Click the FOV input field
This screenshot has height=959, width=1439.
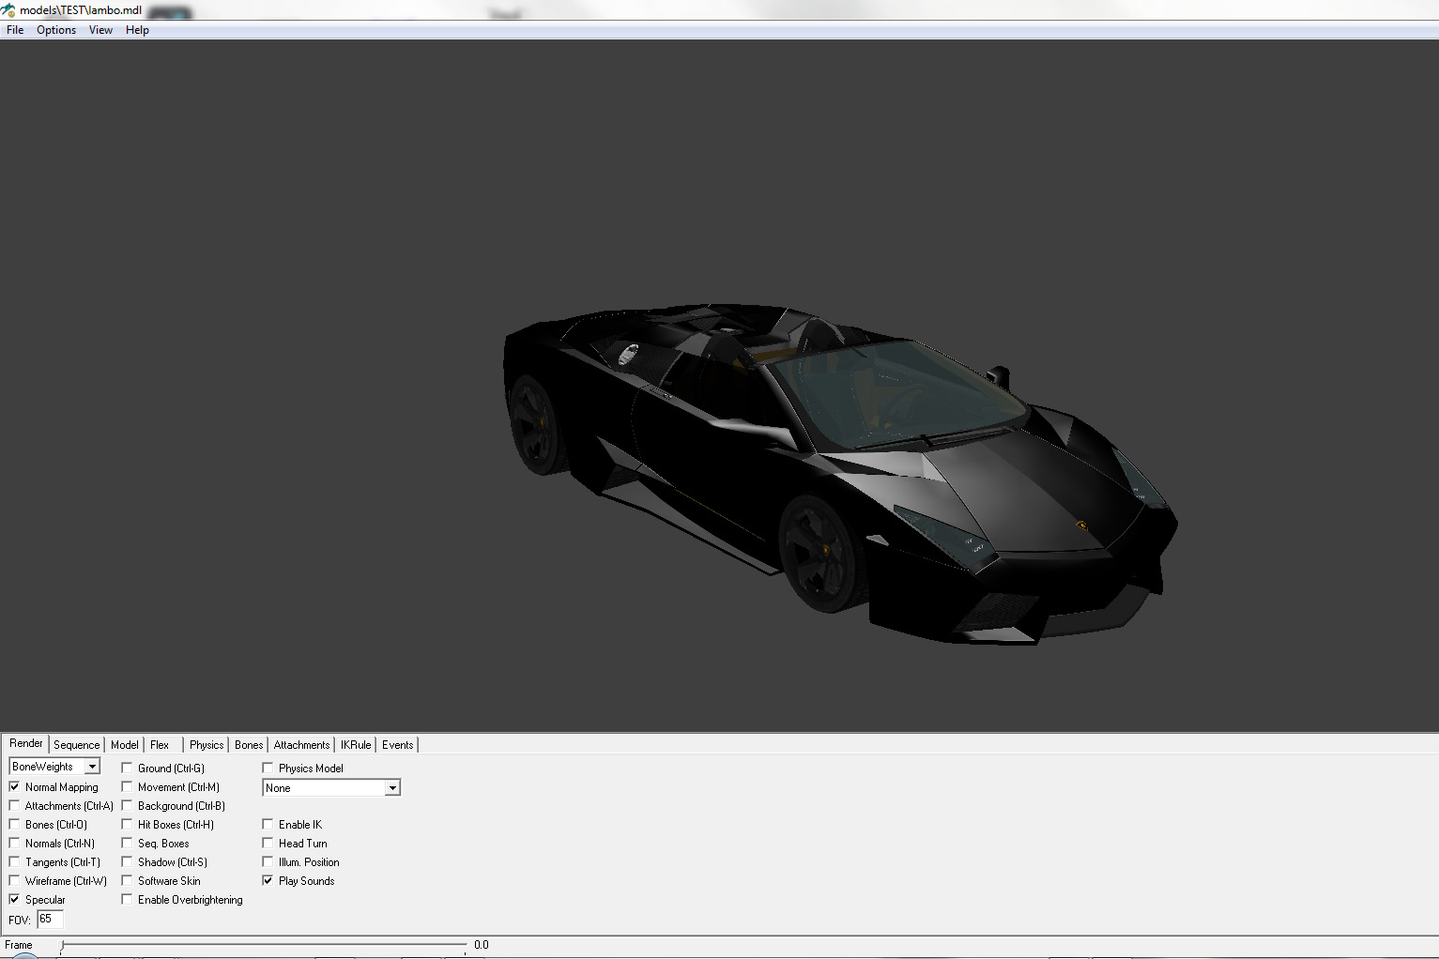click(50, 920)
